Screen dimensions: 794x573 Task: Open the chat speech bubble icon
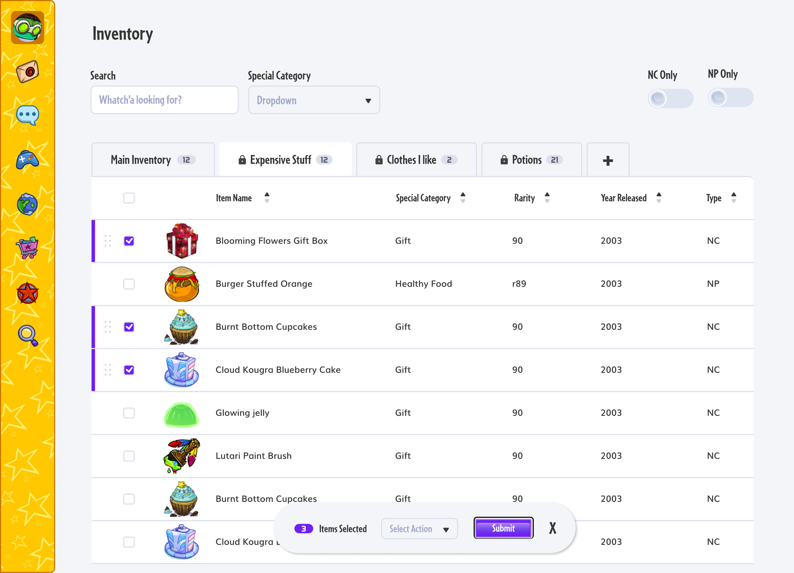tap(27, 115)
